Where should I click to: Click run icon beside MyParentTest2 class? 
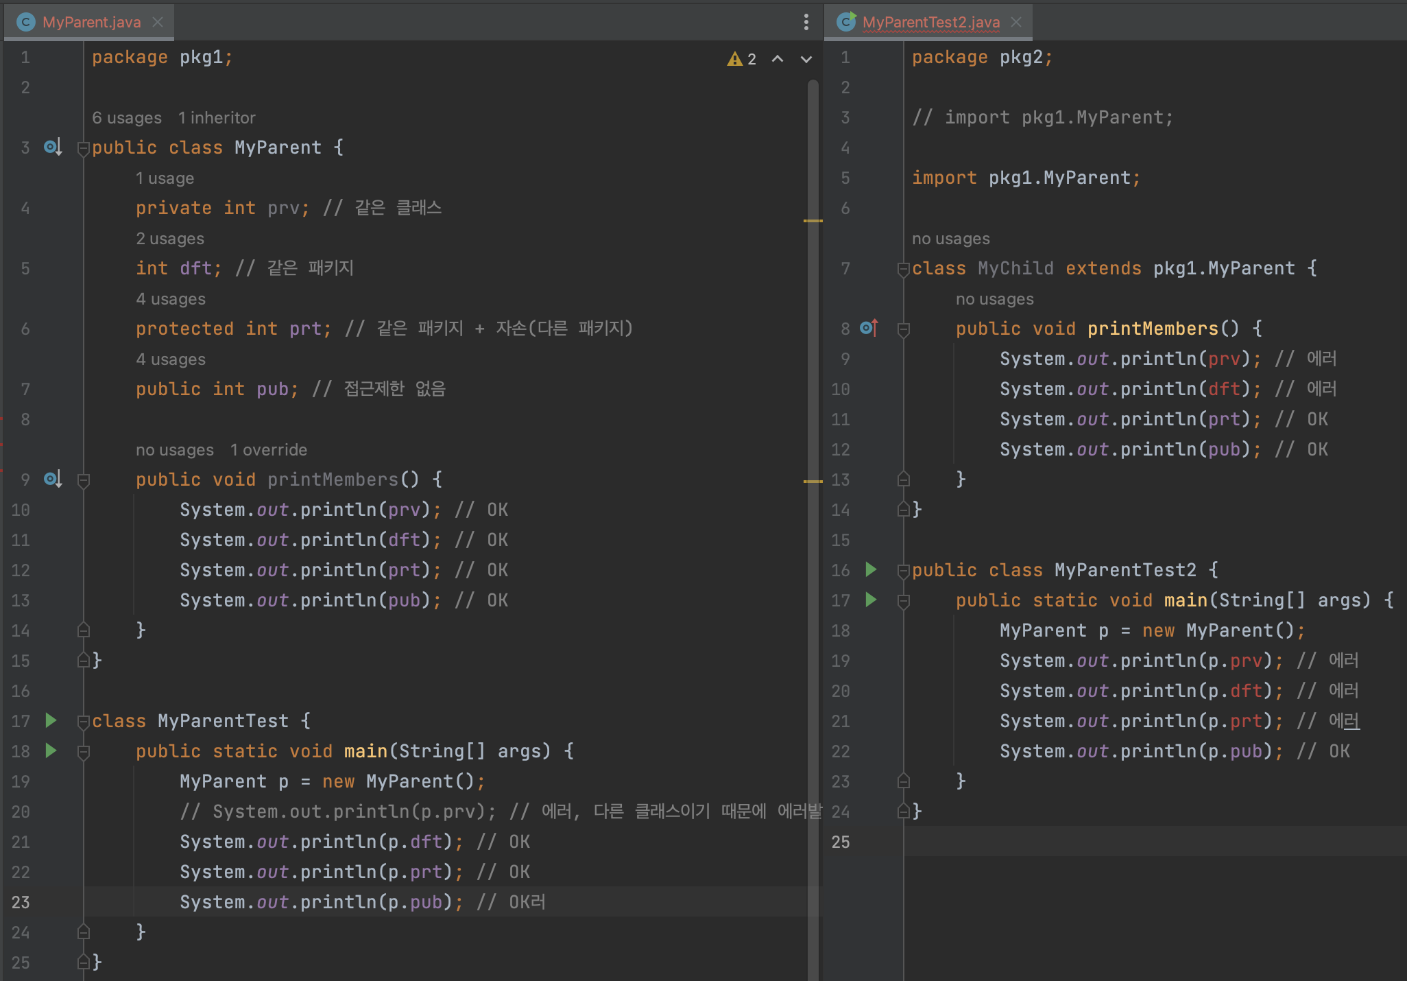pyautogui.click(x=871, y=569)
